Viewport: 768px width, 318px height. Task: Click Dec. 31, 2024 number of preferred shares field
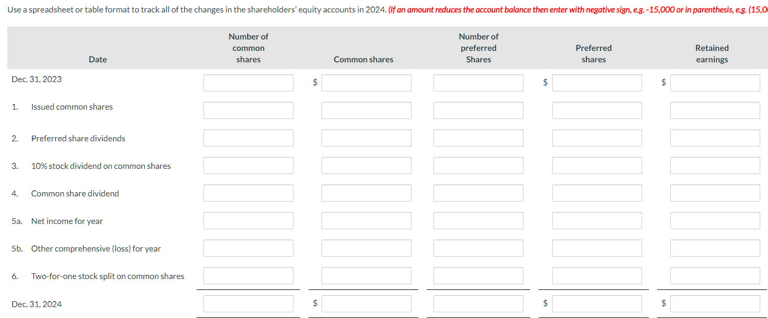click(478, 303)
